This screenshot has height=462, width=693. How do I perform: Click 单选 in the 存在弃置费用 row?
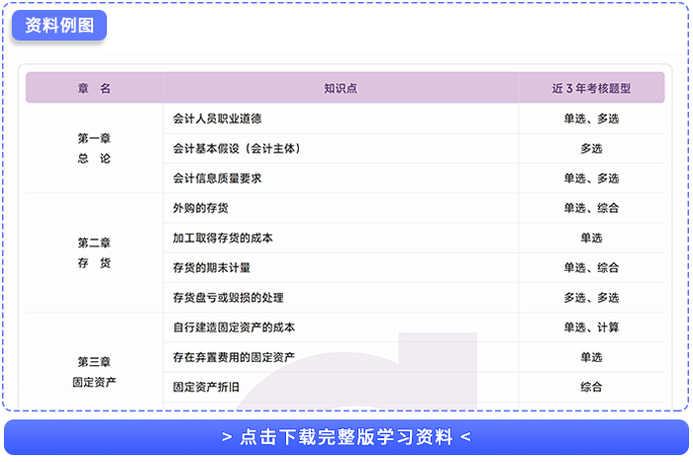coord(591,357)
